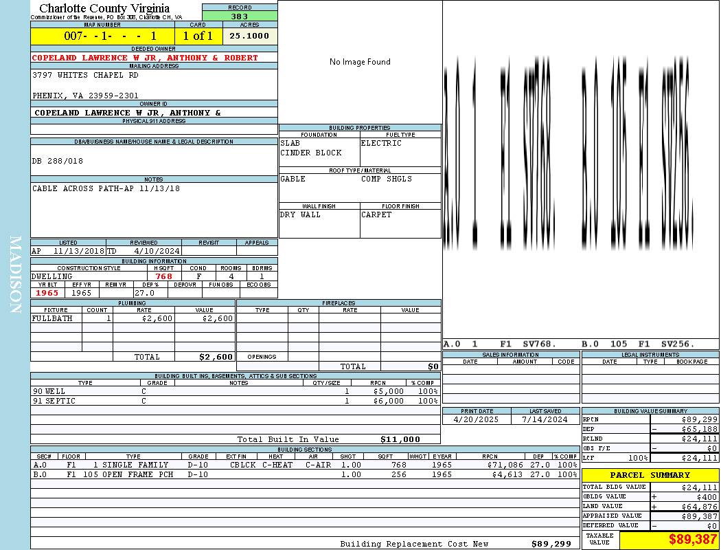Click sketch legend A.0 1 F1 SV768

[501, 344]
